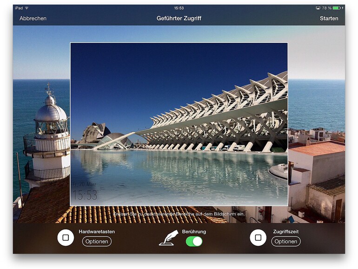The image size is (358, 269).
Task: Tap the 15:53 status bar clock
Action: [x=179, y=8]
